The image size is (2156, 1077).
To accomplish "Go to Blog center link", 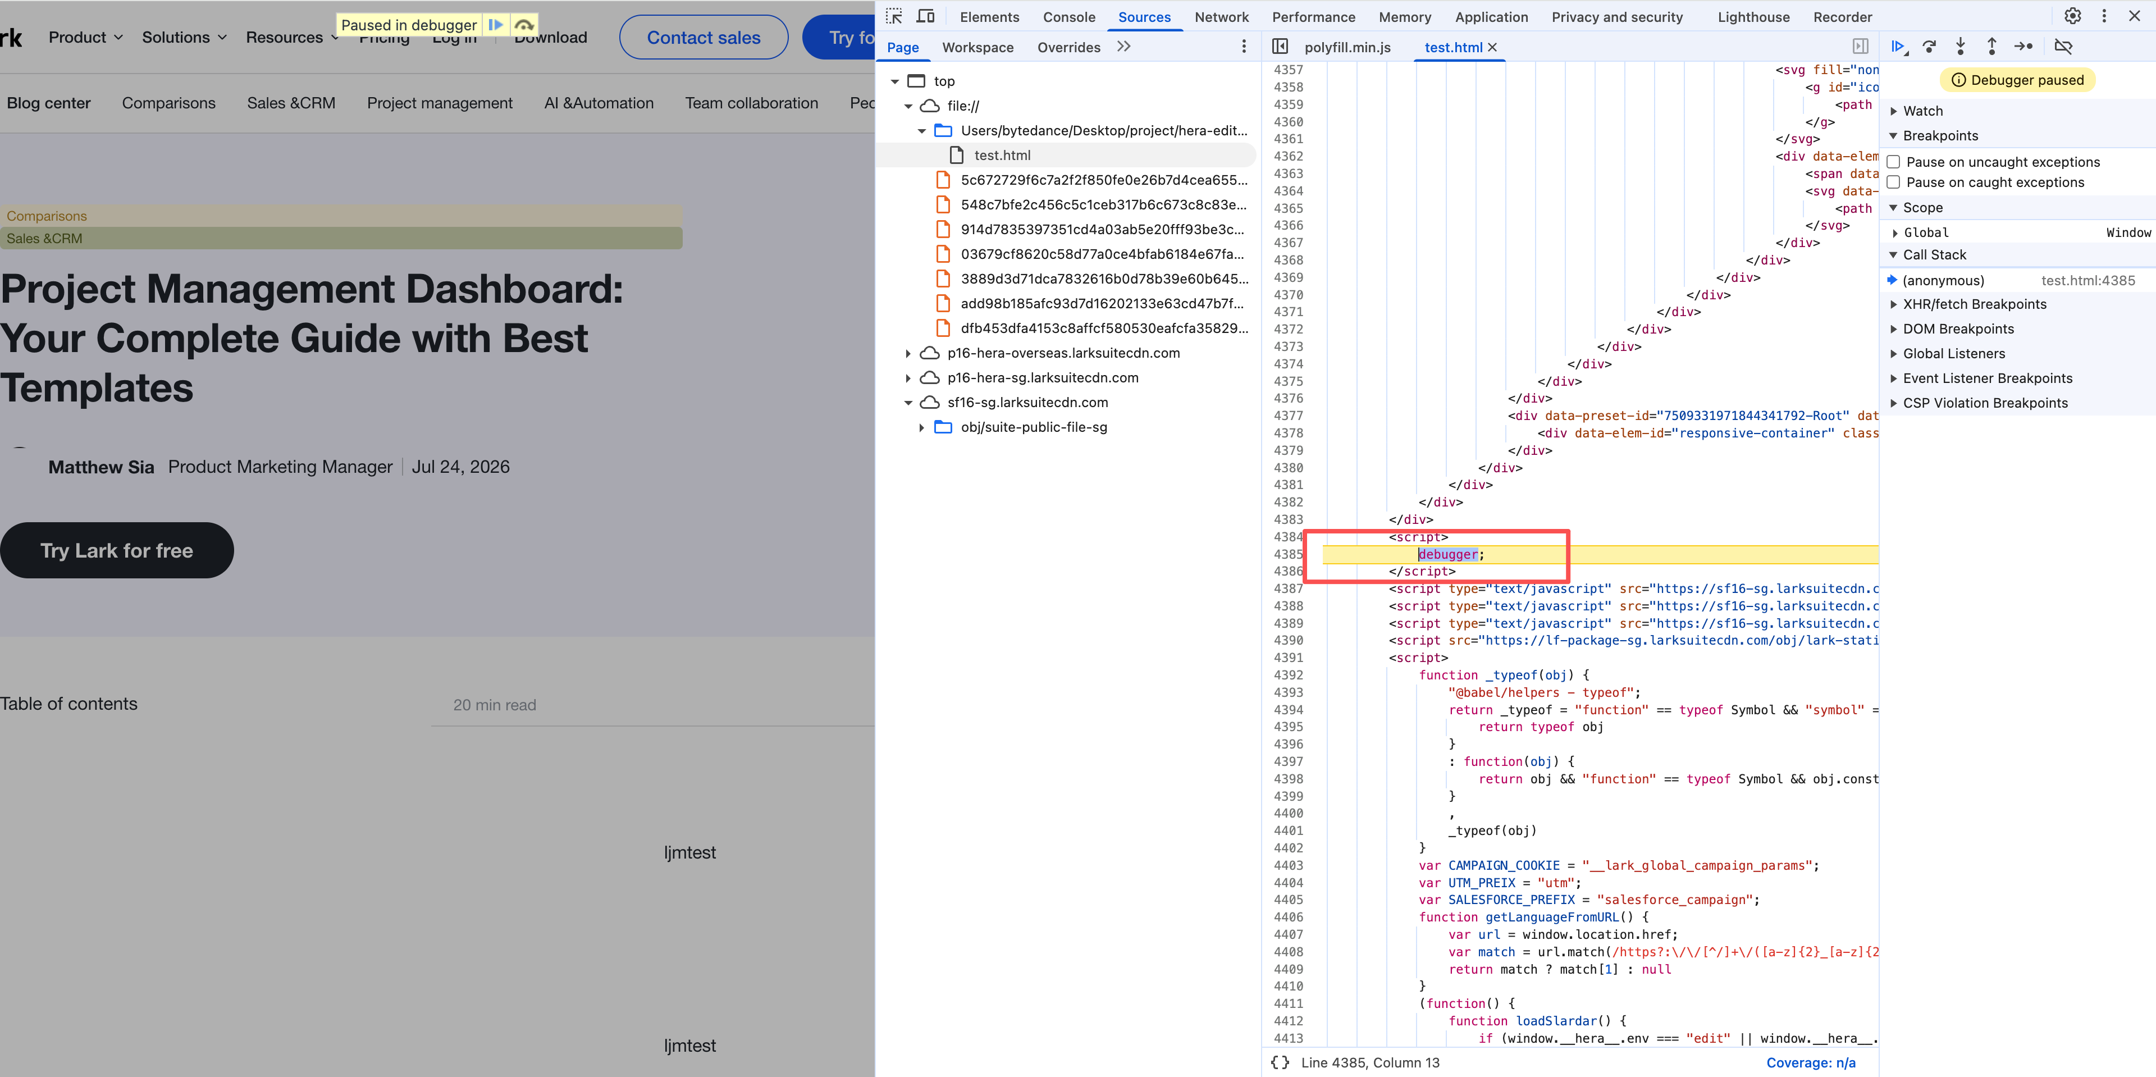I will (x=48, y=103).
